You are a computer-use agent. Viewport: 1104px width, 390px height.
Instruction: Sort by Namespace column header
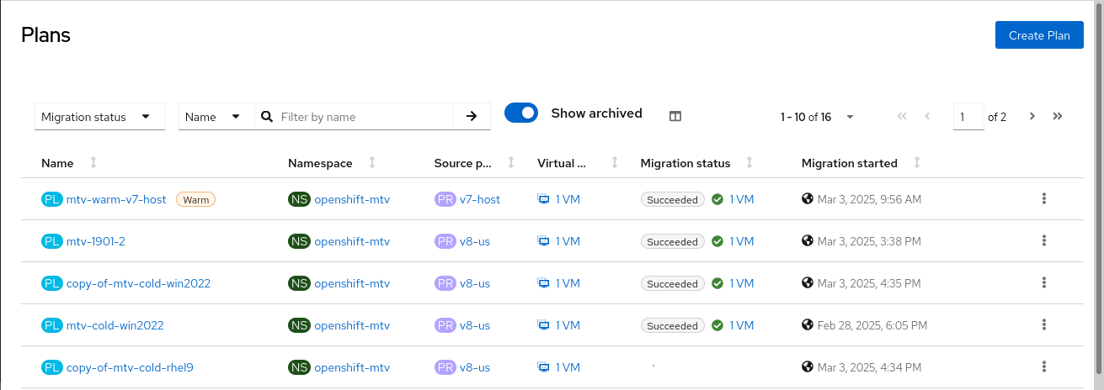click(320, 163)
